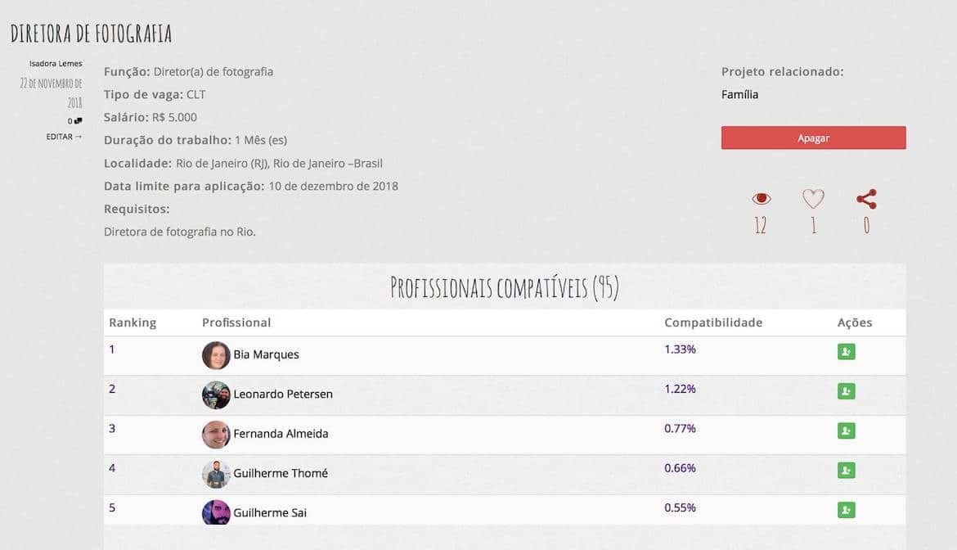Screen dimensions: 957x550
Task: Open the EDITAR link
Action: [64, 137]
